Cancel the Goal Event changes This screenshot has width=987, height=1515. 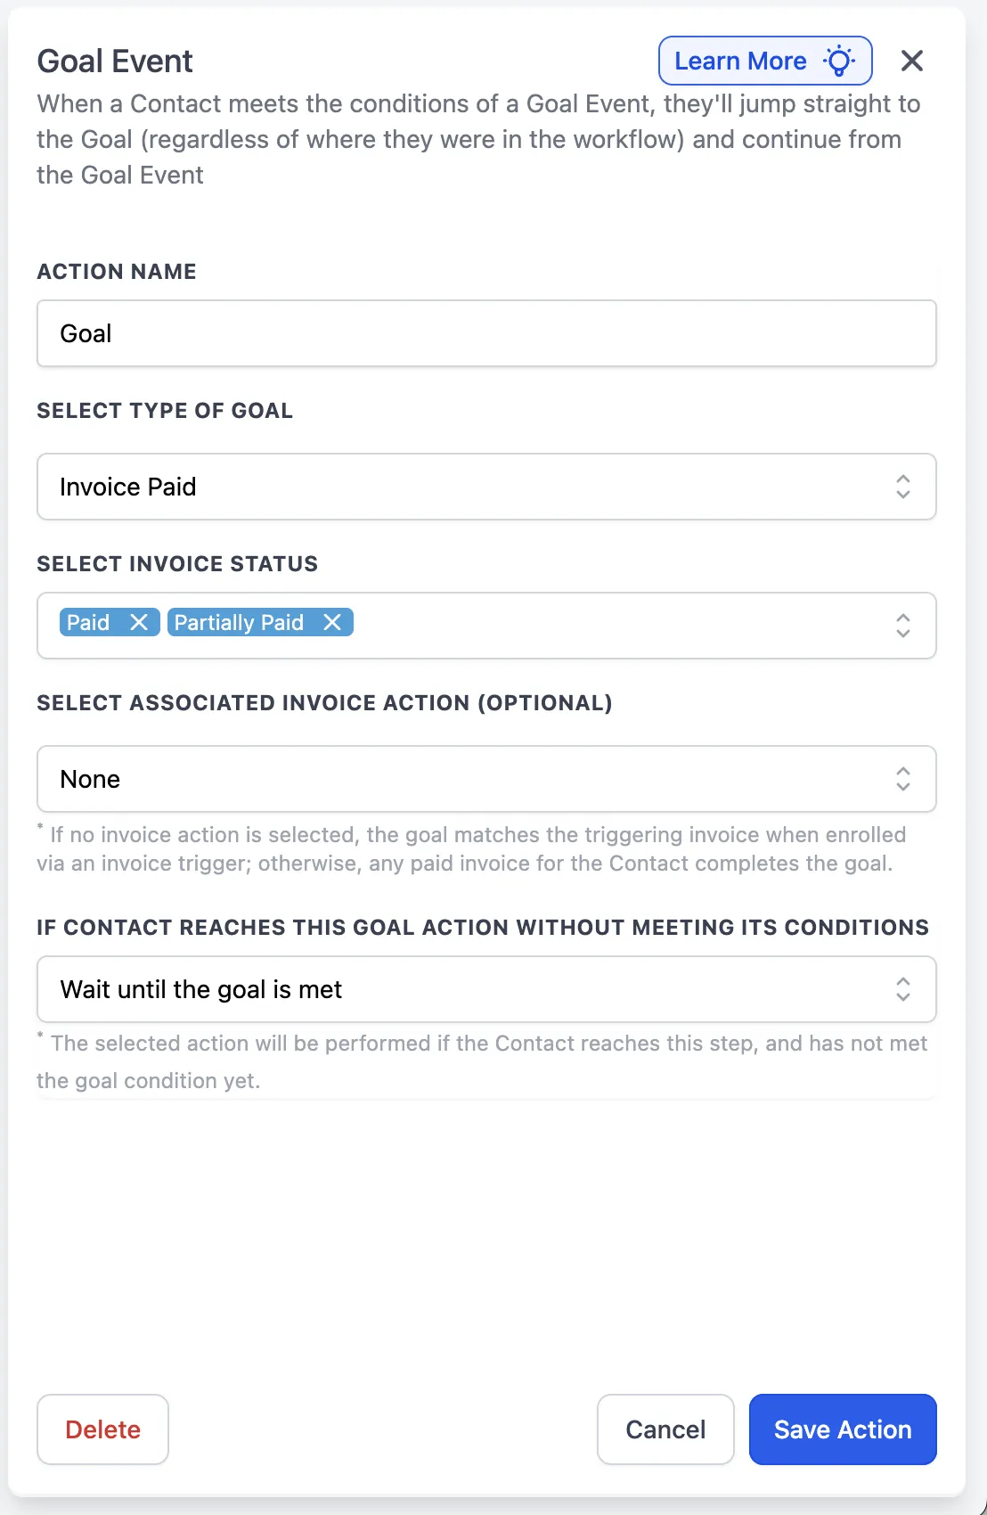pyautogui.click(x=665, y=1429)
